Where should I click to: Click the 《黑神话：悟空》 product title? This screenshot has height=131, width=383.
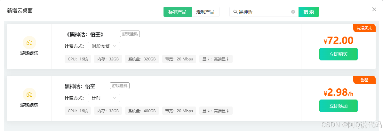pos(85,34)
